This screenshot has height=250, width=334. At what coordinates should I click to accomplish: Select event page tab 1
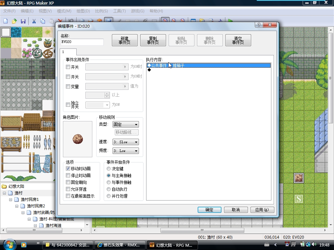[x=68, y=52]
